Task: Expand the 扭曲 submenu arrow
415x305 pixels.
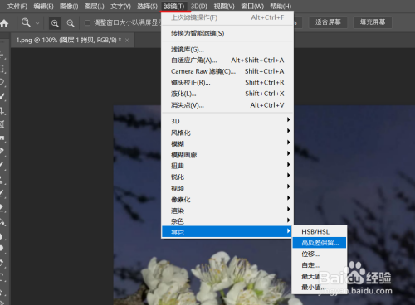Action: pyautogui.click(x=288, y=165)
